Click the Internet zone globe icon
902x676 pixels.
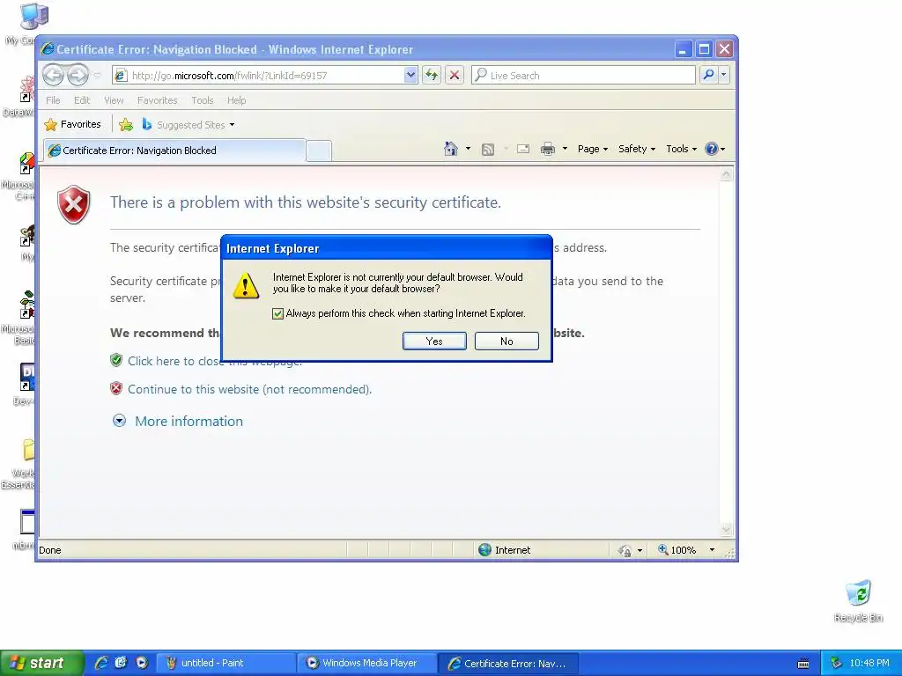pos(485,550)
